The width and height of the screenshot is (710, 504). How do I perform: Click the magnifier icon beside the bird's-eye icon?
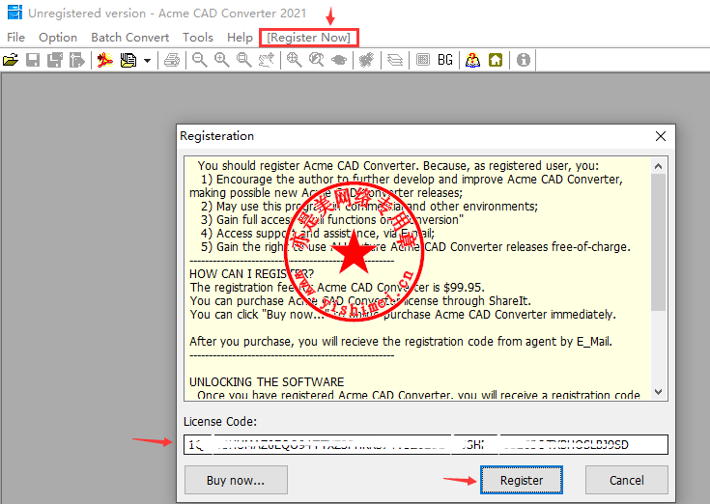coord(316,60)
